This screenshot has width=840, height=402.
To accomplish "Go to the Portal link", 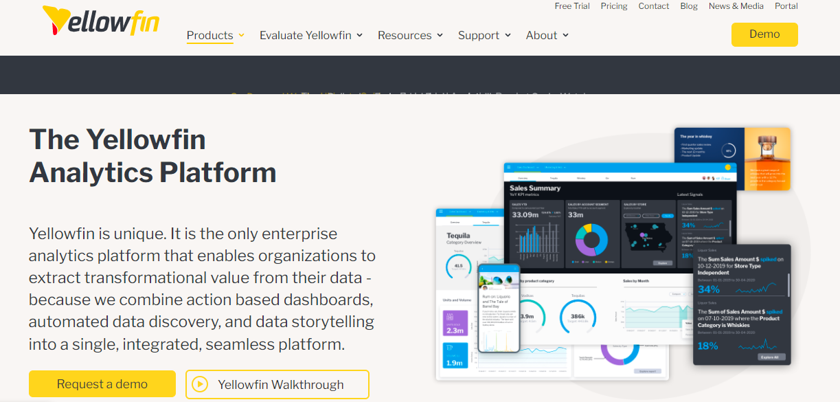I will pos(786,6).
